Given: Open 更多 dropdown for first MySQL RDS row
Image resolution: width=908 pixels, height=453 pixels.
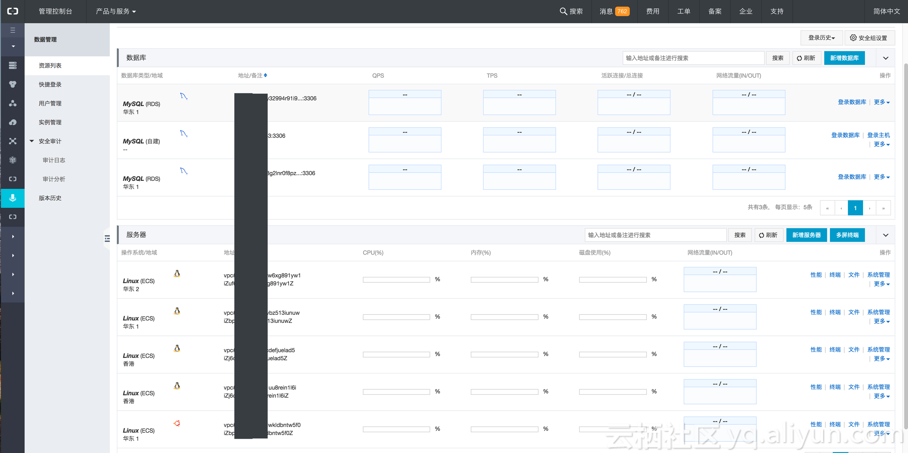Looking at the screenshot, I should [881, 102].
